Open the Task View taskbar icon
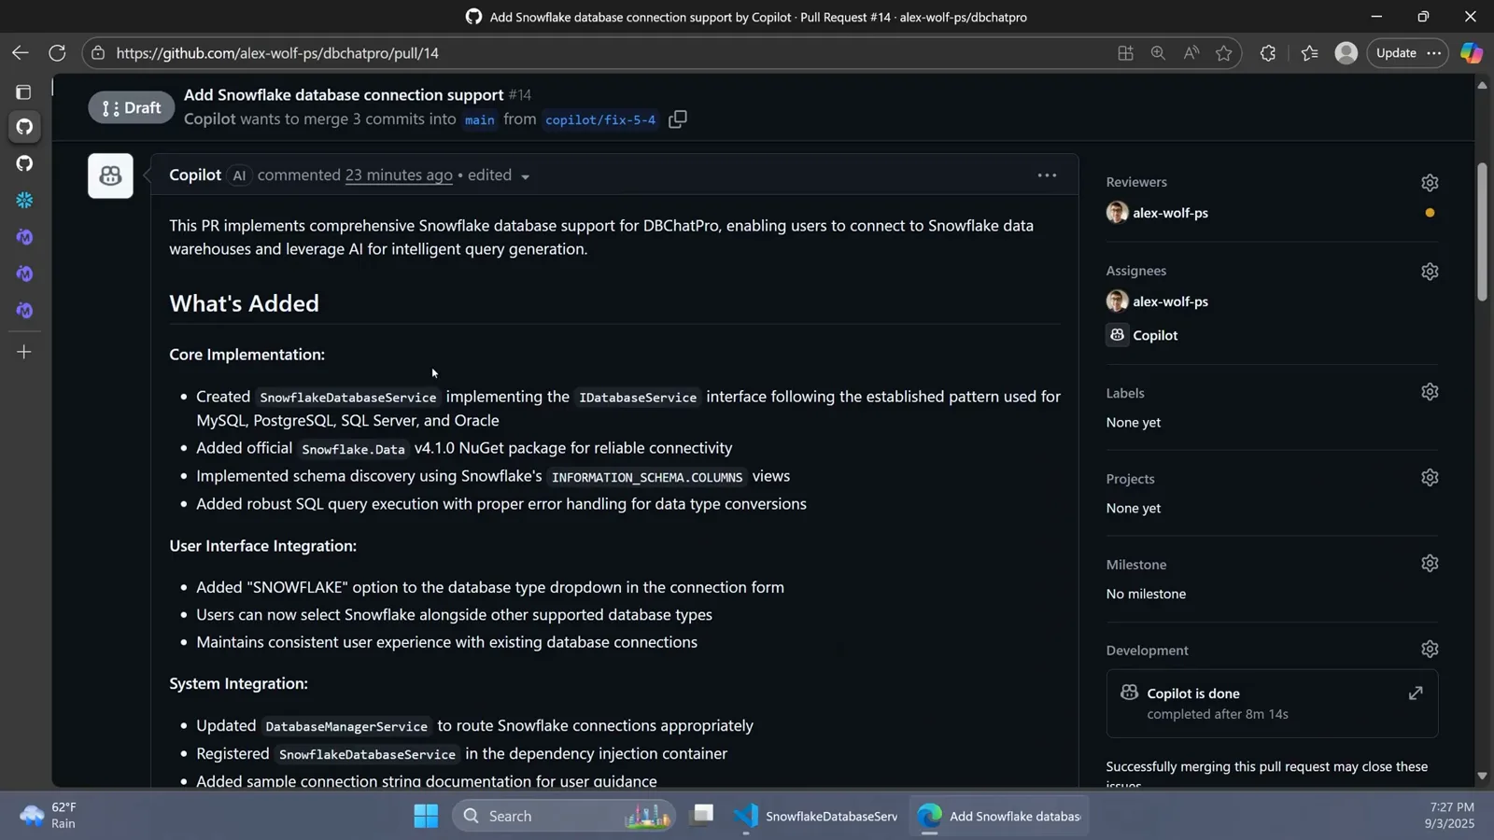The height and width of the screenshot is (840, 1494). click(x=702, y=816)
